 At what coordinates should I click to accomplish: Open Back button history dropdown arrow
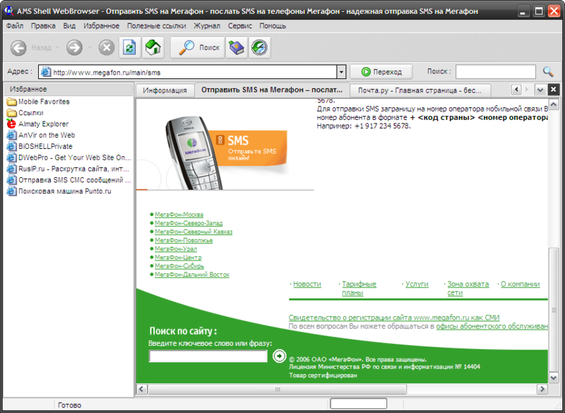[x=57, y=47]
